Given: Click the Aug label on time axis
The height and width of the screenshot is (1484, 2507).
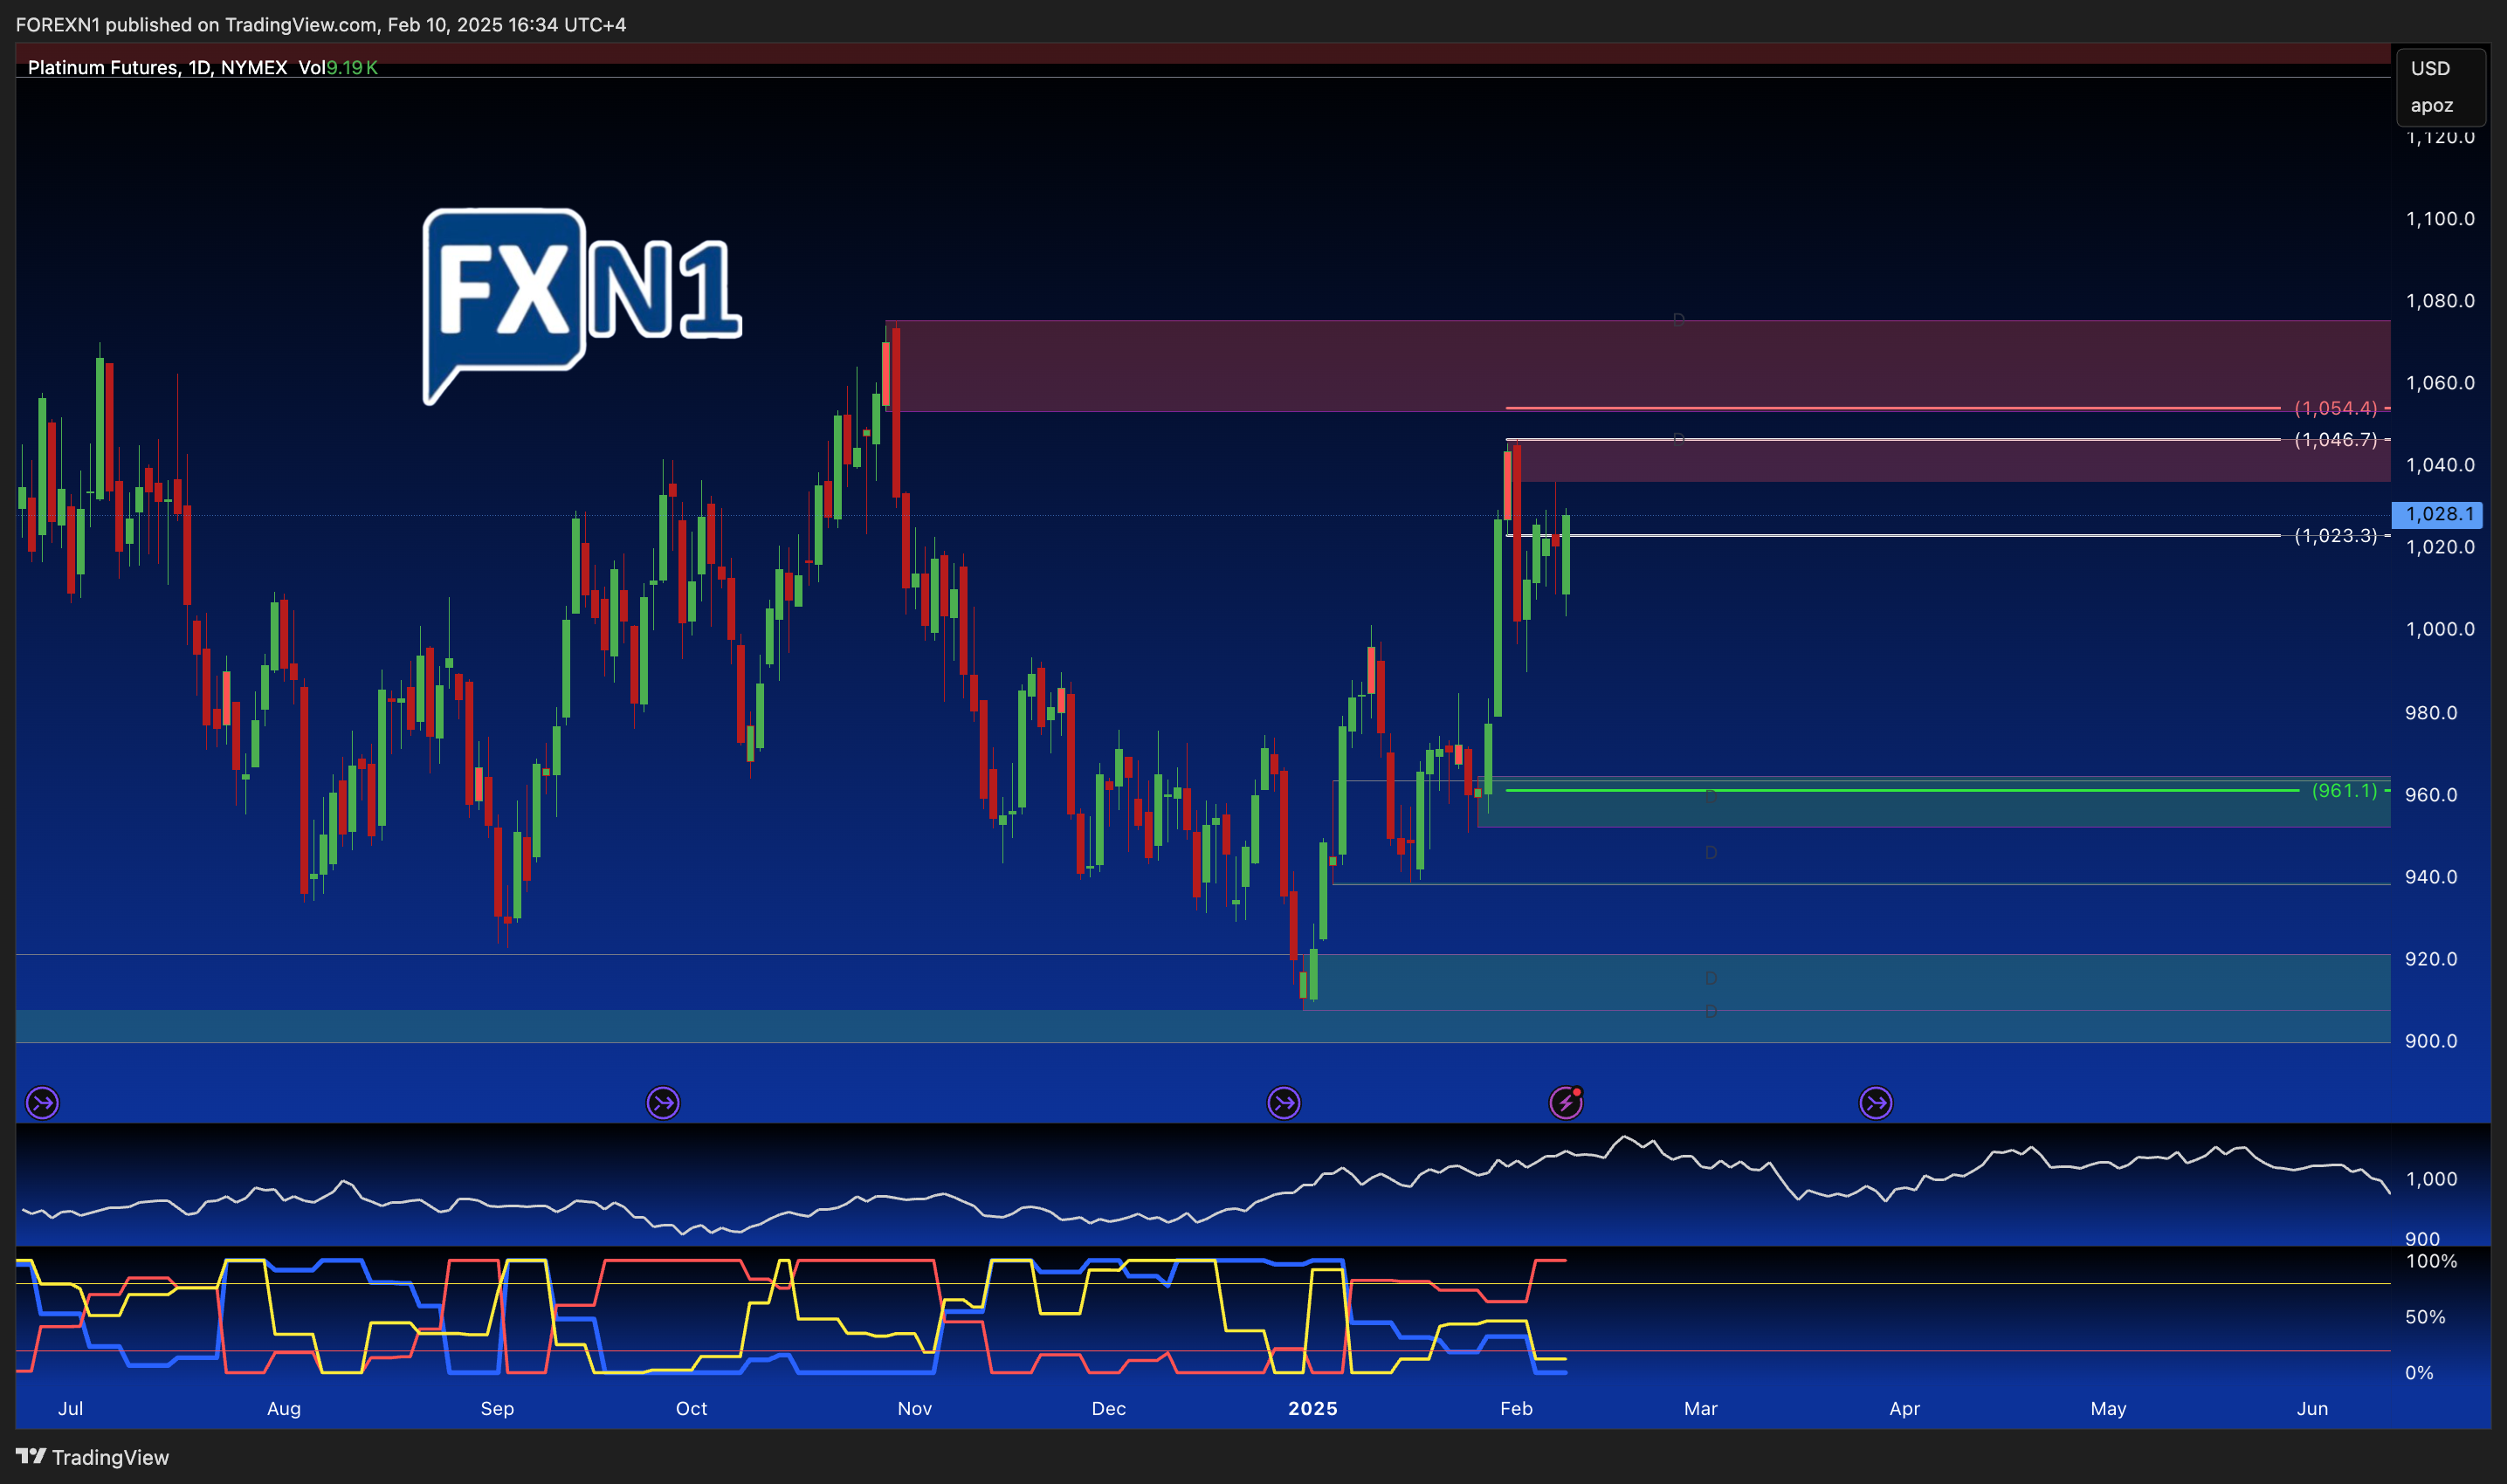Looking at the screenshot, I should [x=284, y=1408].
